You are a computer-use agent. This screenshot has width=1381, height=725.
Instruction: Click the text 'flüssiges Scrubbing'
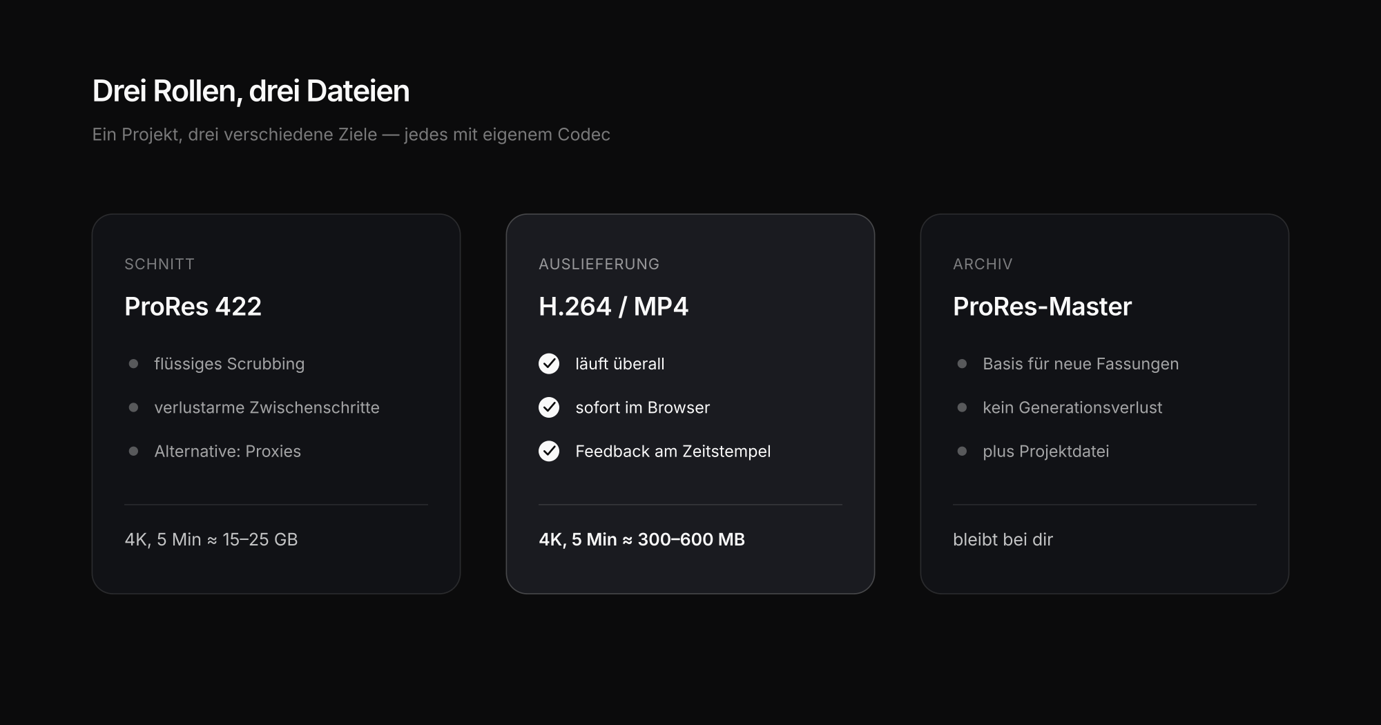(229, 364)
